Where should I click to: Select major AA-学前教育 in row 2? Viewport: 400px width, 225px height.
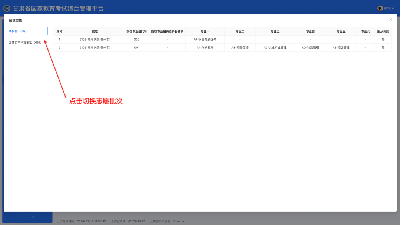(207, 47)
